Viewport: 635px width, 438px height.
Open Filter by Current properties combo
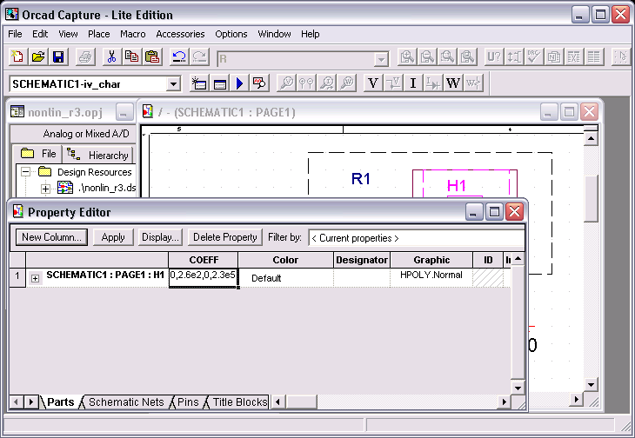point(417,238)
